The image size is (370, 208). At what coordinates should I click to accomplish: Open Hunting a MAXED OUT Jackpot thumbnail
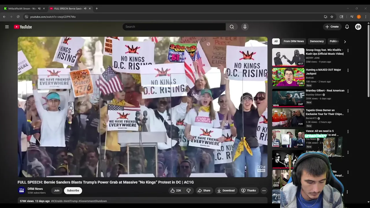pos(288,77)
